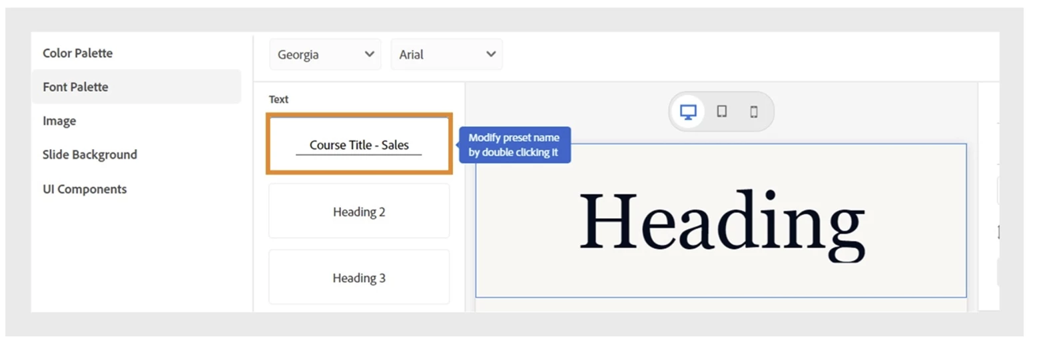
Task: Click the highlighted preset card's orange border
Action: pyautogui.click(x=360, y=115)
